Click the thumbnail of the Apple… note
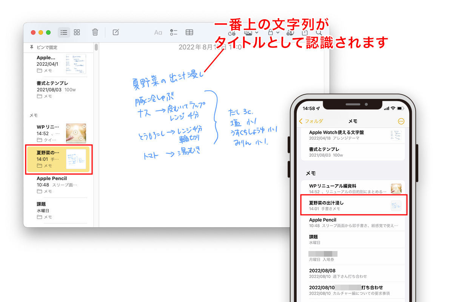The image size is (453, 302). tap(76, 64)
